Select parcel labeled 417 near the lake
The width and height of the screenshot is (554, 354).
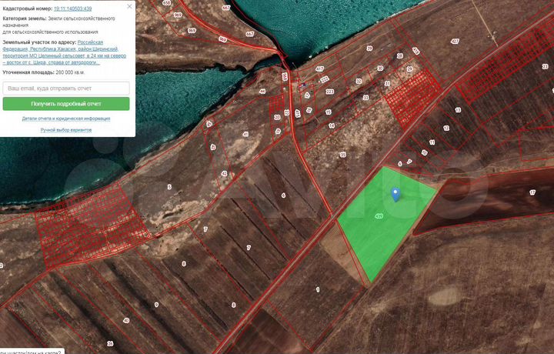point(319,69)
